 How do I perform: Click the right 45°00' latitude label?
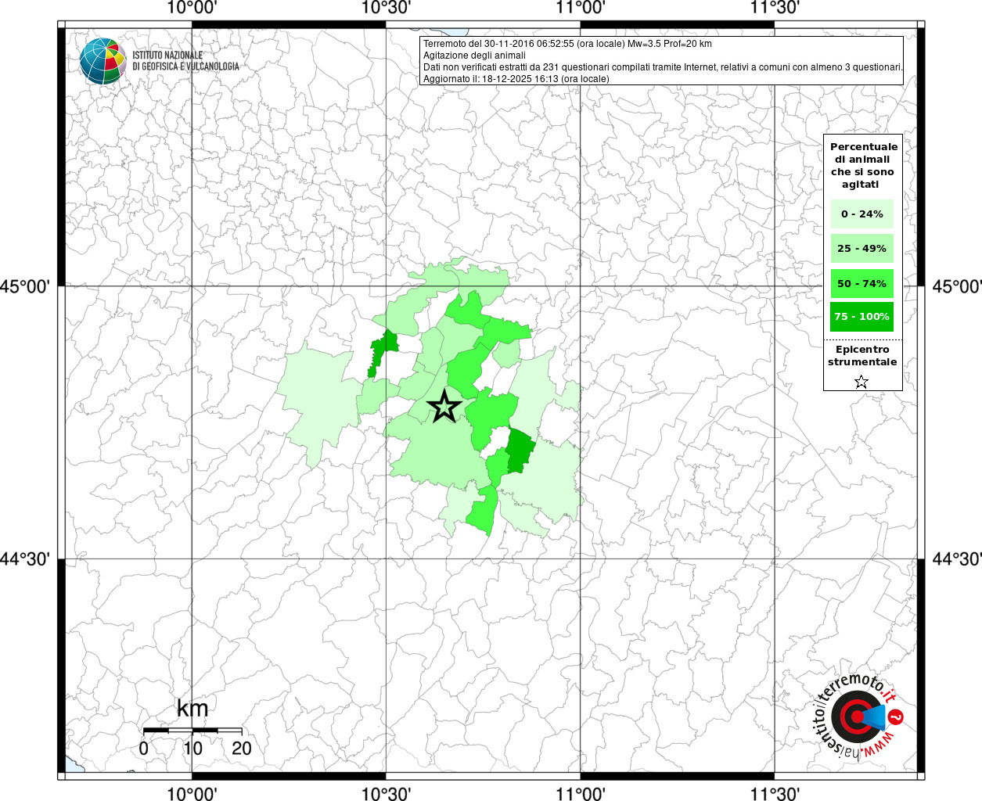(x=956, y=286)
